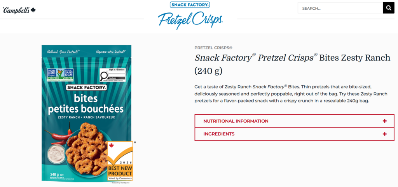Click the Pretzel Crisps® category label
This screenshot has height=187, width=398.
click(213, 48)
